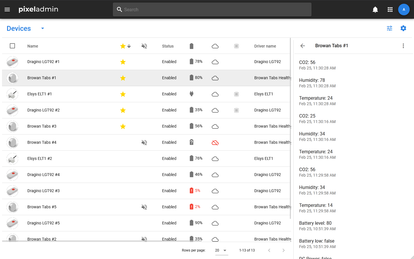Open devices settings gear
This screenshot has width=414, height=259.
click(x=403, y=28)
